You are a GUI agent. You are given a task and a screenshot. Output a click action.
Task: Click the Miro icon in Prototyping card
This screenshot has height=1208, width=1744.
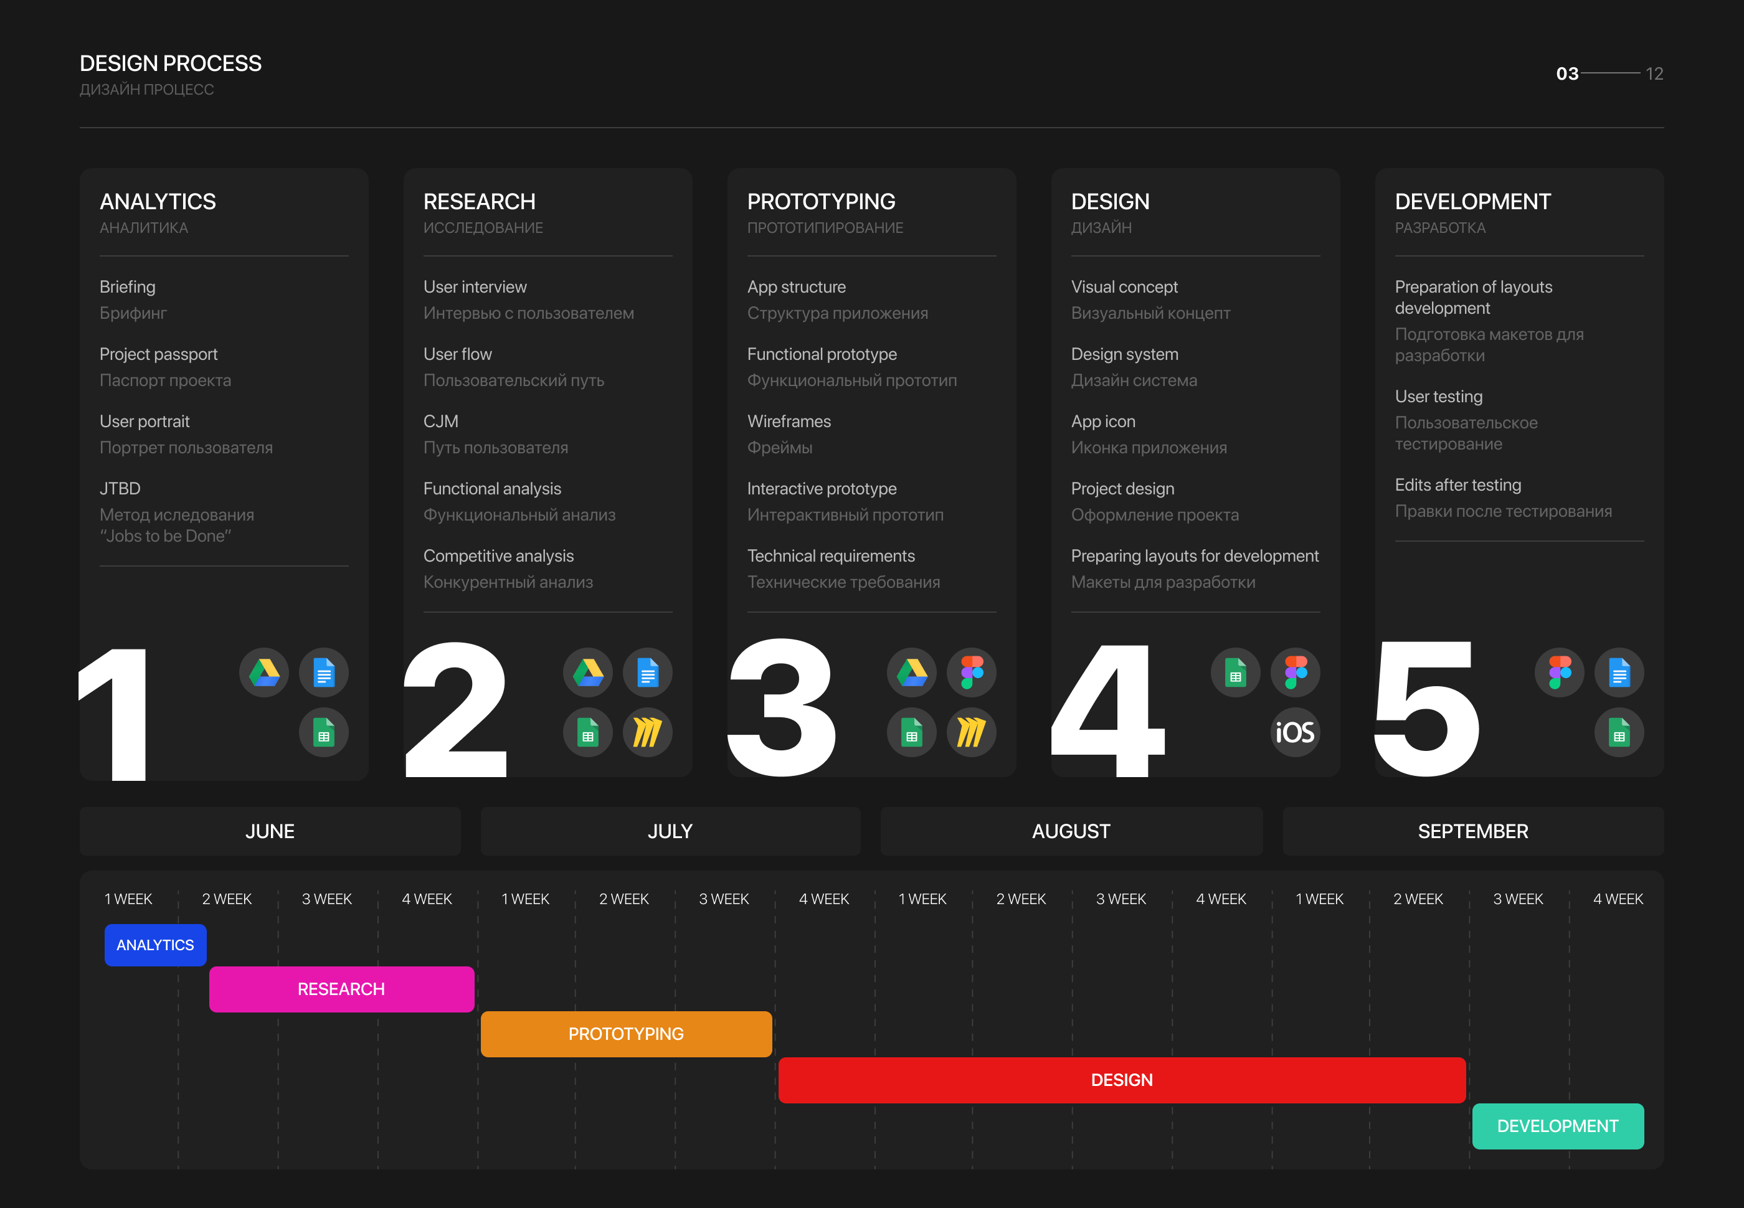click(x=971, y=732)
